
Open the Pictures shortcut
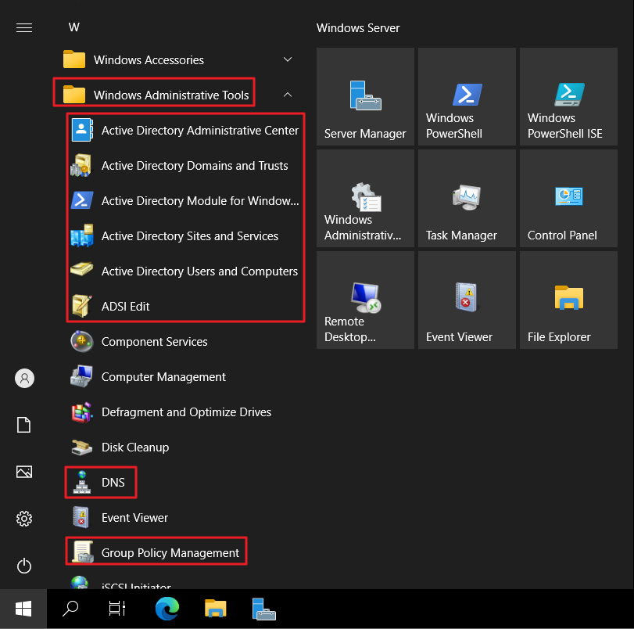[24, 472]
